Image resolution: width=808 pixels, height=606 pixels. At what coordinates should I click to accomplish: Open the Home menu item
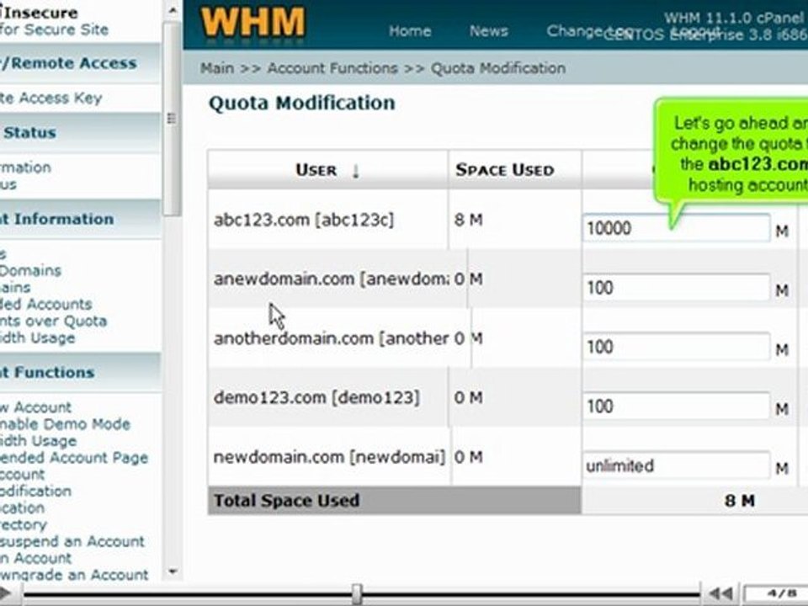(x=410, y=31)
